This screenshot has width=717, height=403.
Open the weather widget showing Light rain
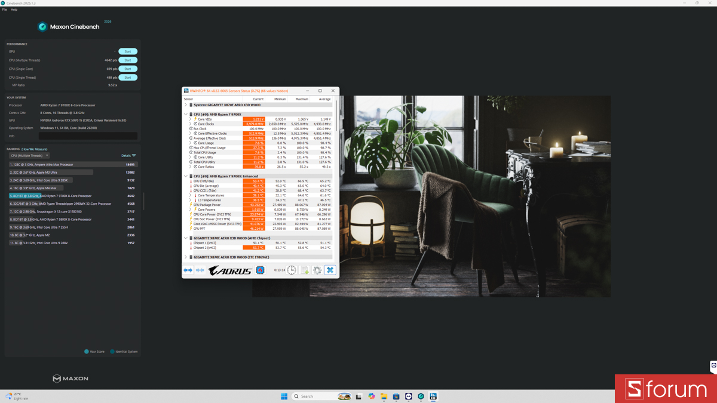tap(18, 396)
